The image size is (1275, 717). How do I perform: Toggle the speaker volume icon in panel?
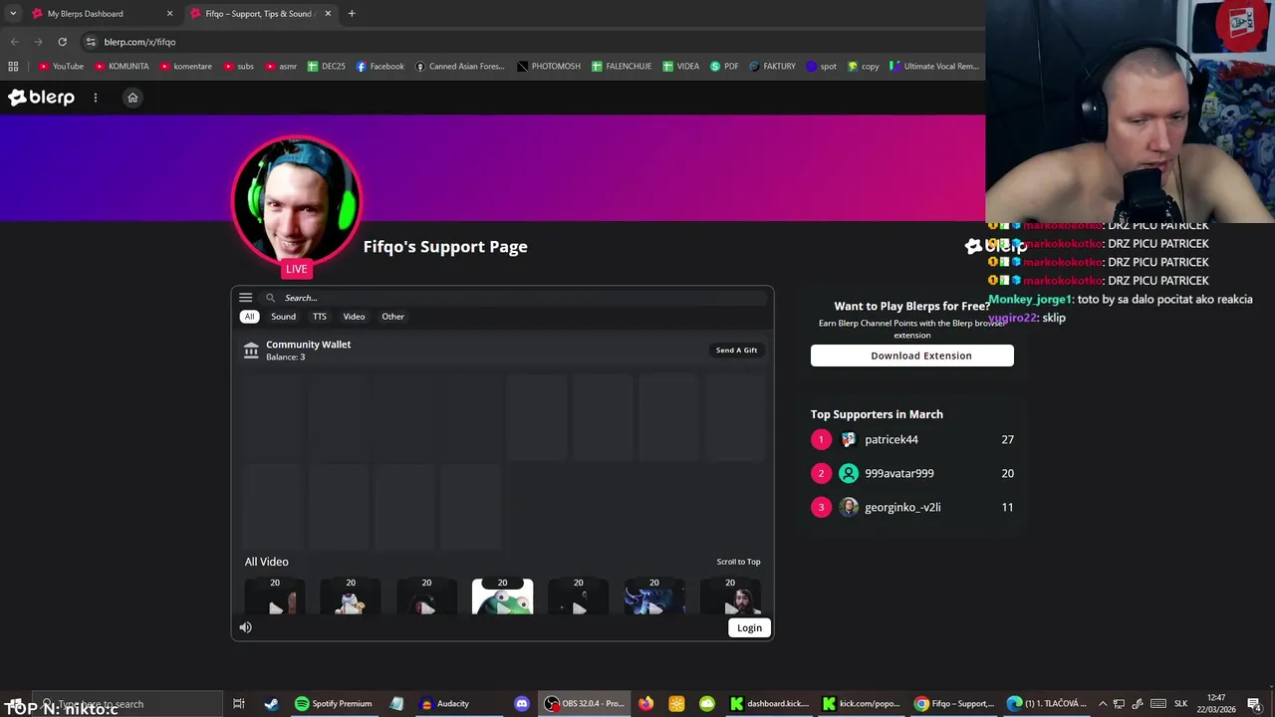[x=245, y=627]
